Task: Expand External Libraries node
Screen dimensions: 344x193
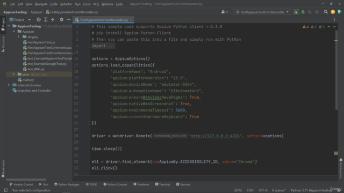Action: (9, 85)
